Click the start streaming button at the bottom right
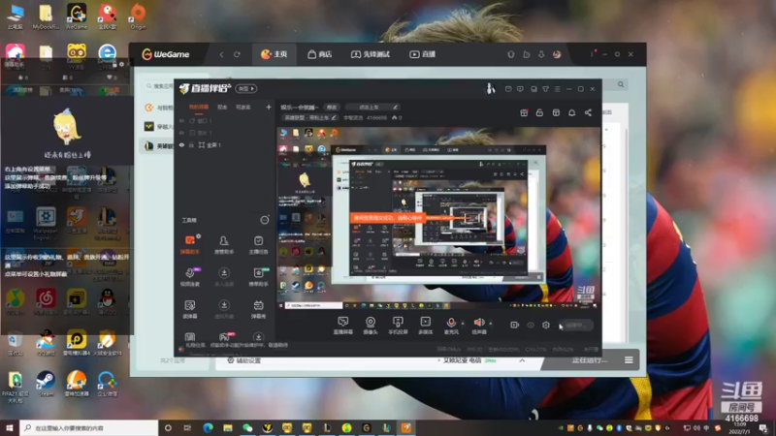776x436 pixels. [576, 326]
